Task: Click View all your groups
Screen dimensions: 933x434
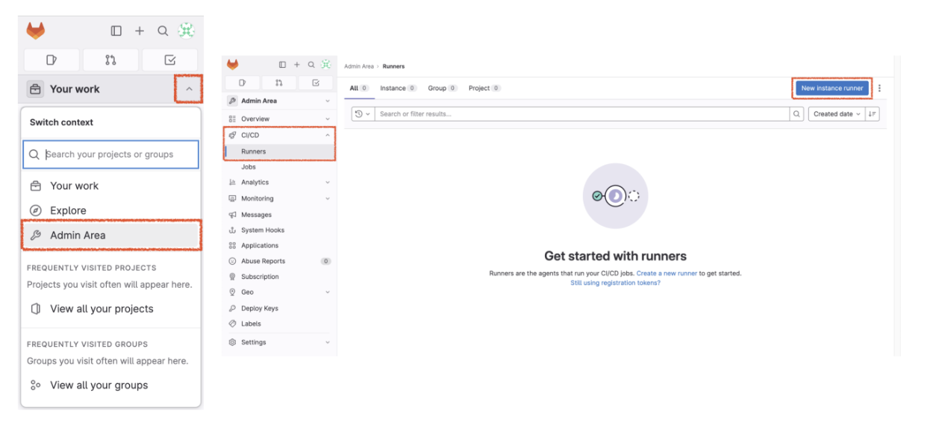Action: pos(111,385)
